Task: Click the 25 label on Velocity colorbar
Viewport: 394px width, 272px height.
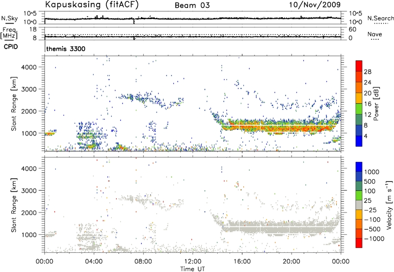Action: (x=368, y=201)
